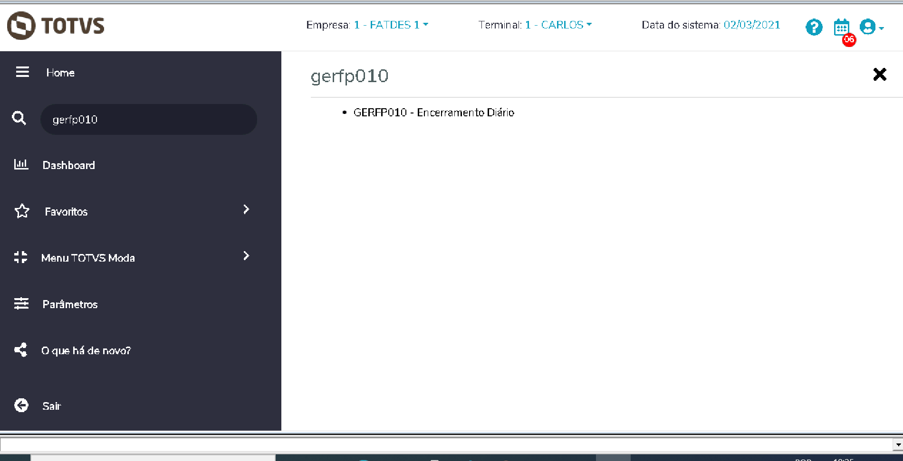Open the Terminal 1 - CARLOS dropdown
This screenshot has height=461, width=903.
558,25
